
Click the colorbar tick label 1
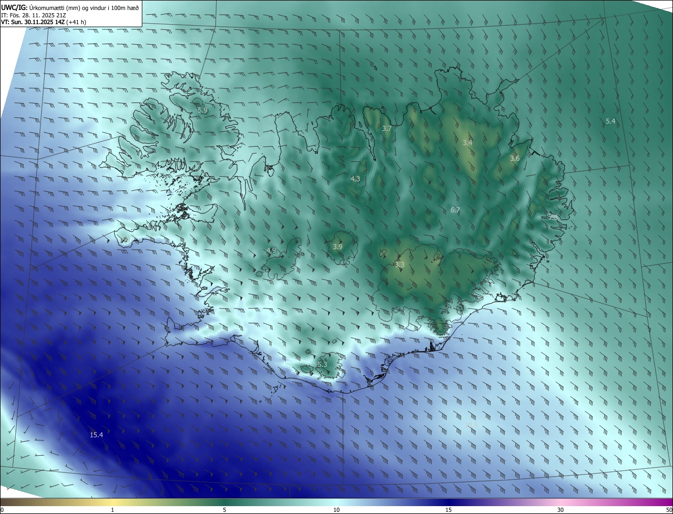(113, 510)
